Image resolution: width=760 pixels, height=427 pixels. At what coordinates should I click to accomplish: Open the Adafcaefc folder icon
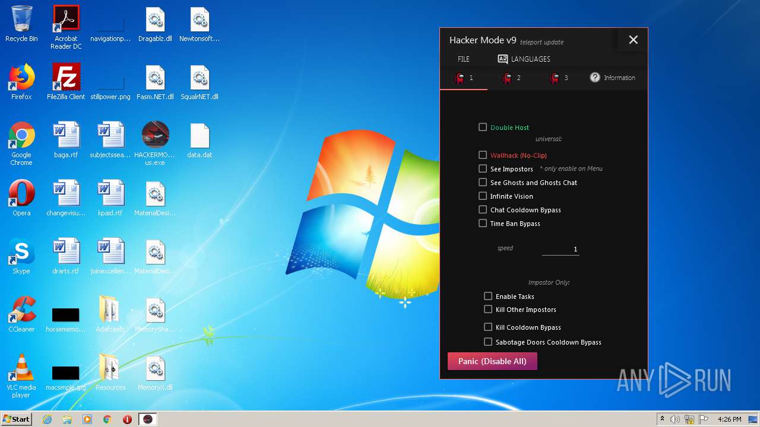pyautogui.click(x=110, y=314)
